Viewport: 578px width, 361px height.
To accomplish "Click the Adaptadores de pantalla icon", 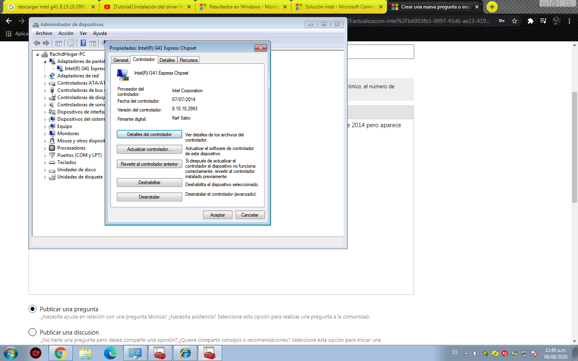I will pos(52,61).
